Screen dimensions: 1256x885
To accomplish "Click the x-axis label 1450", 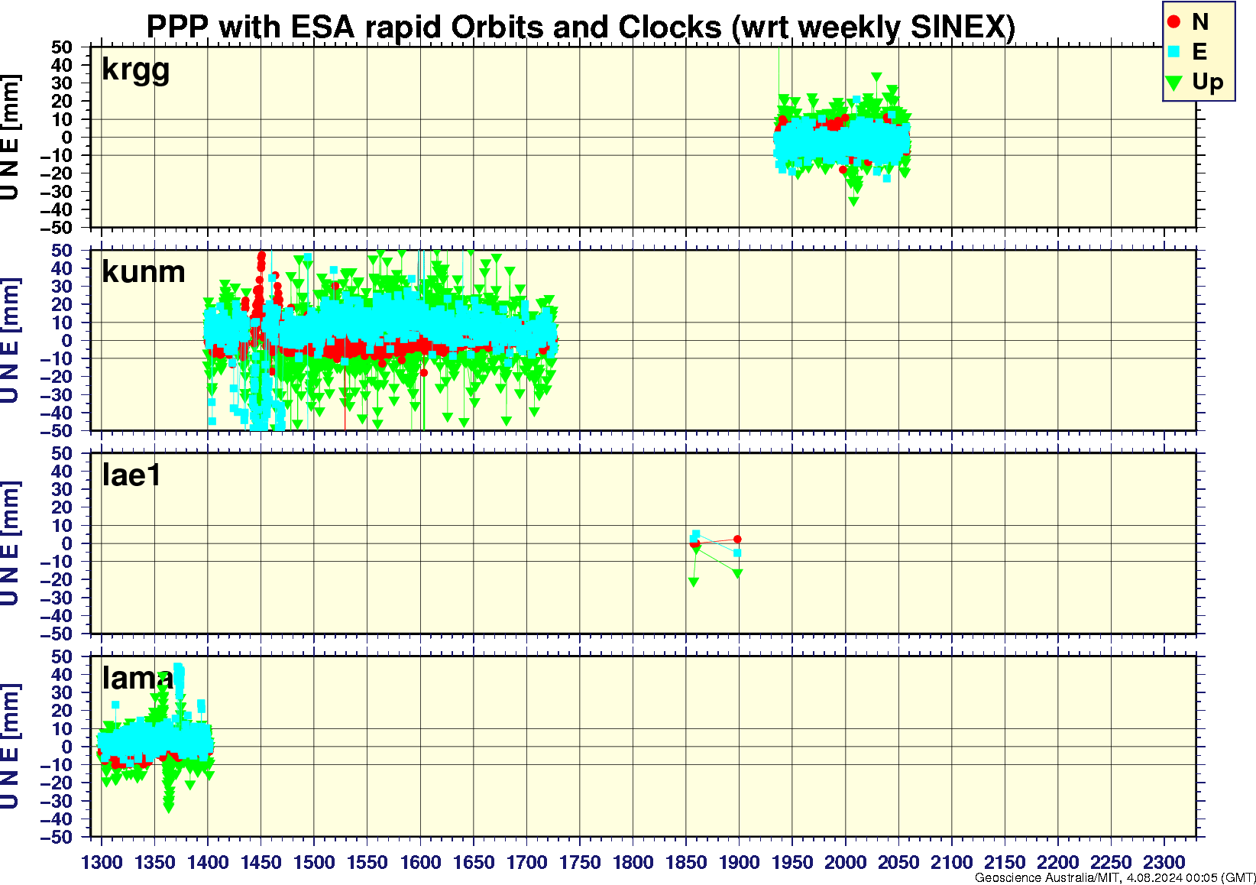I will tap(261, 862).
